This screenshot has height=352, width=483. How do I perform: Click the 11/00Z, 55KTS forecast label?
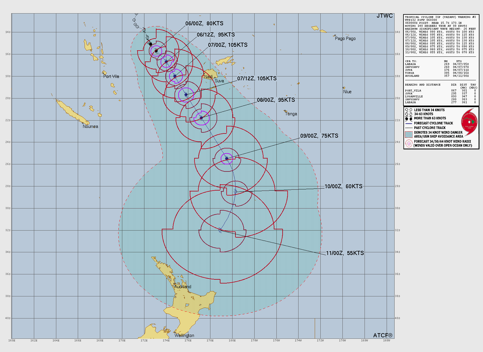click(345, 253)
